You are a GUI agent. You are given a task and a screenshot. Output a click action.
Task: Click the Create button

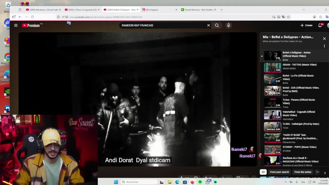click(x=306, y=25)
